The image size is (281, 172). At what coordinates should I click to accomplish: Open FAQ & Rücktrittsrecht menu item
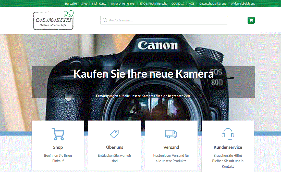tap(153, 4)
